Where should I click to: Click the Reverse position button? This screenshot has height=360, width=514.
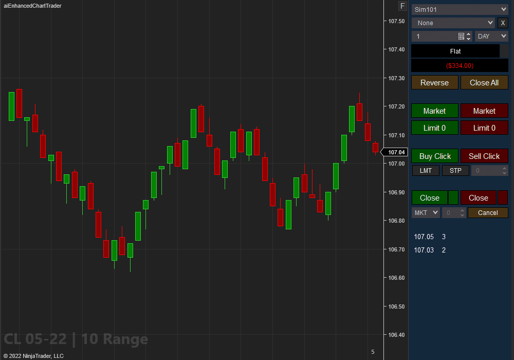(x=434, y=82)
